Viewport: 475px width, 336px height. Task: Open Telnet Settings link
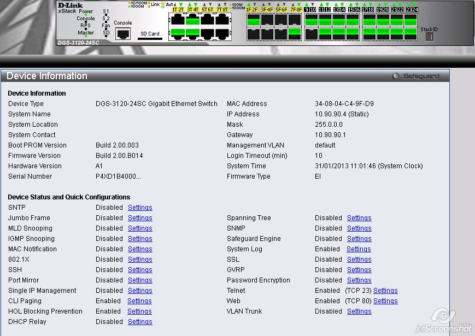[x=385, y=291]
